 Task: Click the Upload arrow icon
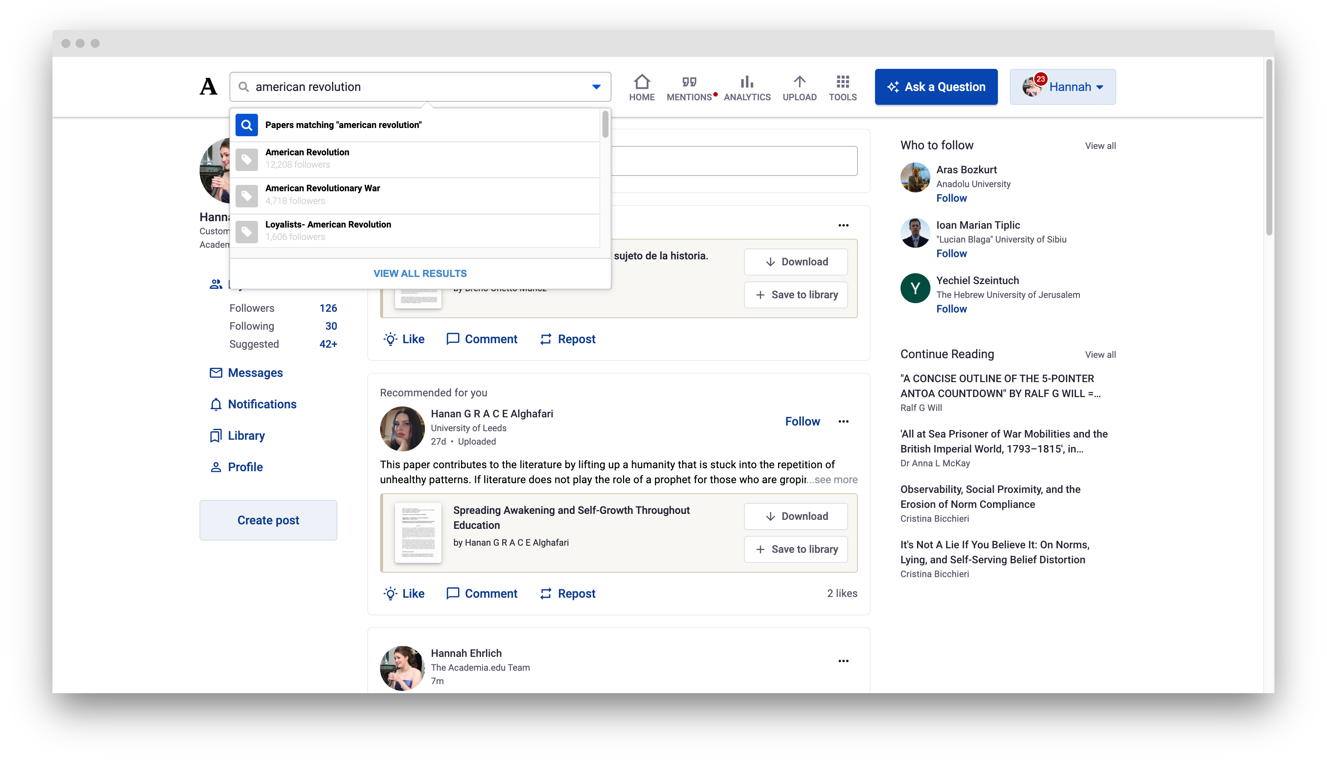(x=799, y=82)
